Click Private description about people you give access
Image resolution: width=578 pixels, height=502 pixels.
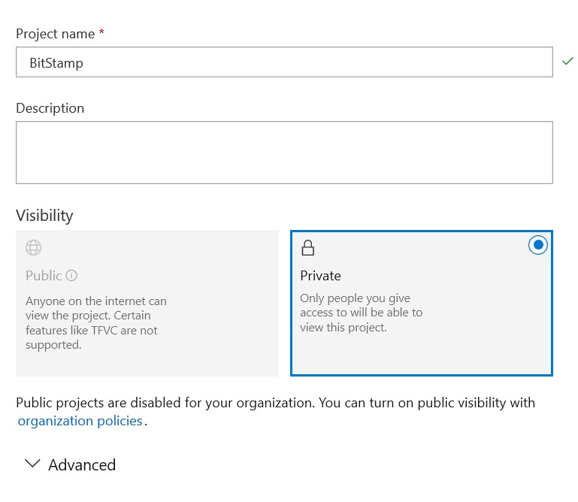[362, 313]
